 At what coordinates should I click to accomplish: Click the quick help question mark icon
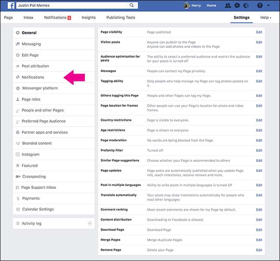coord(259,6)
